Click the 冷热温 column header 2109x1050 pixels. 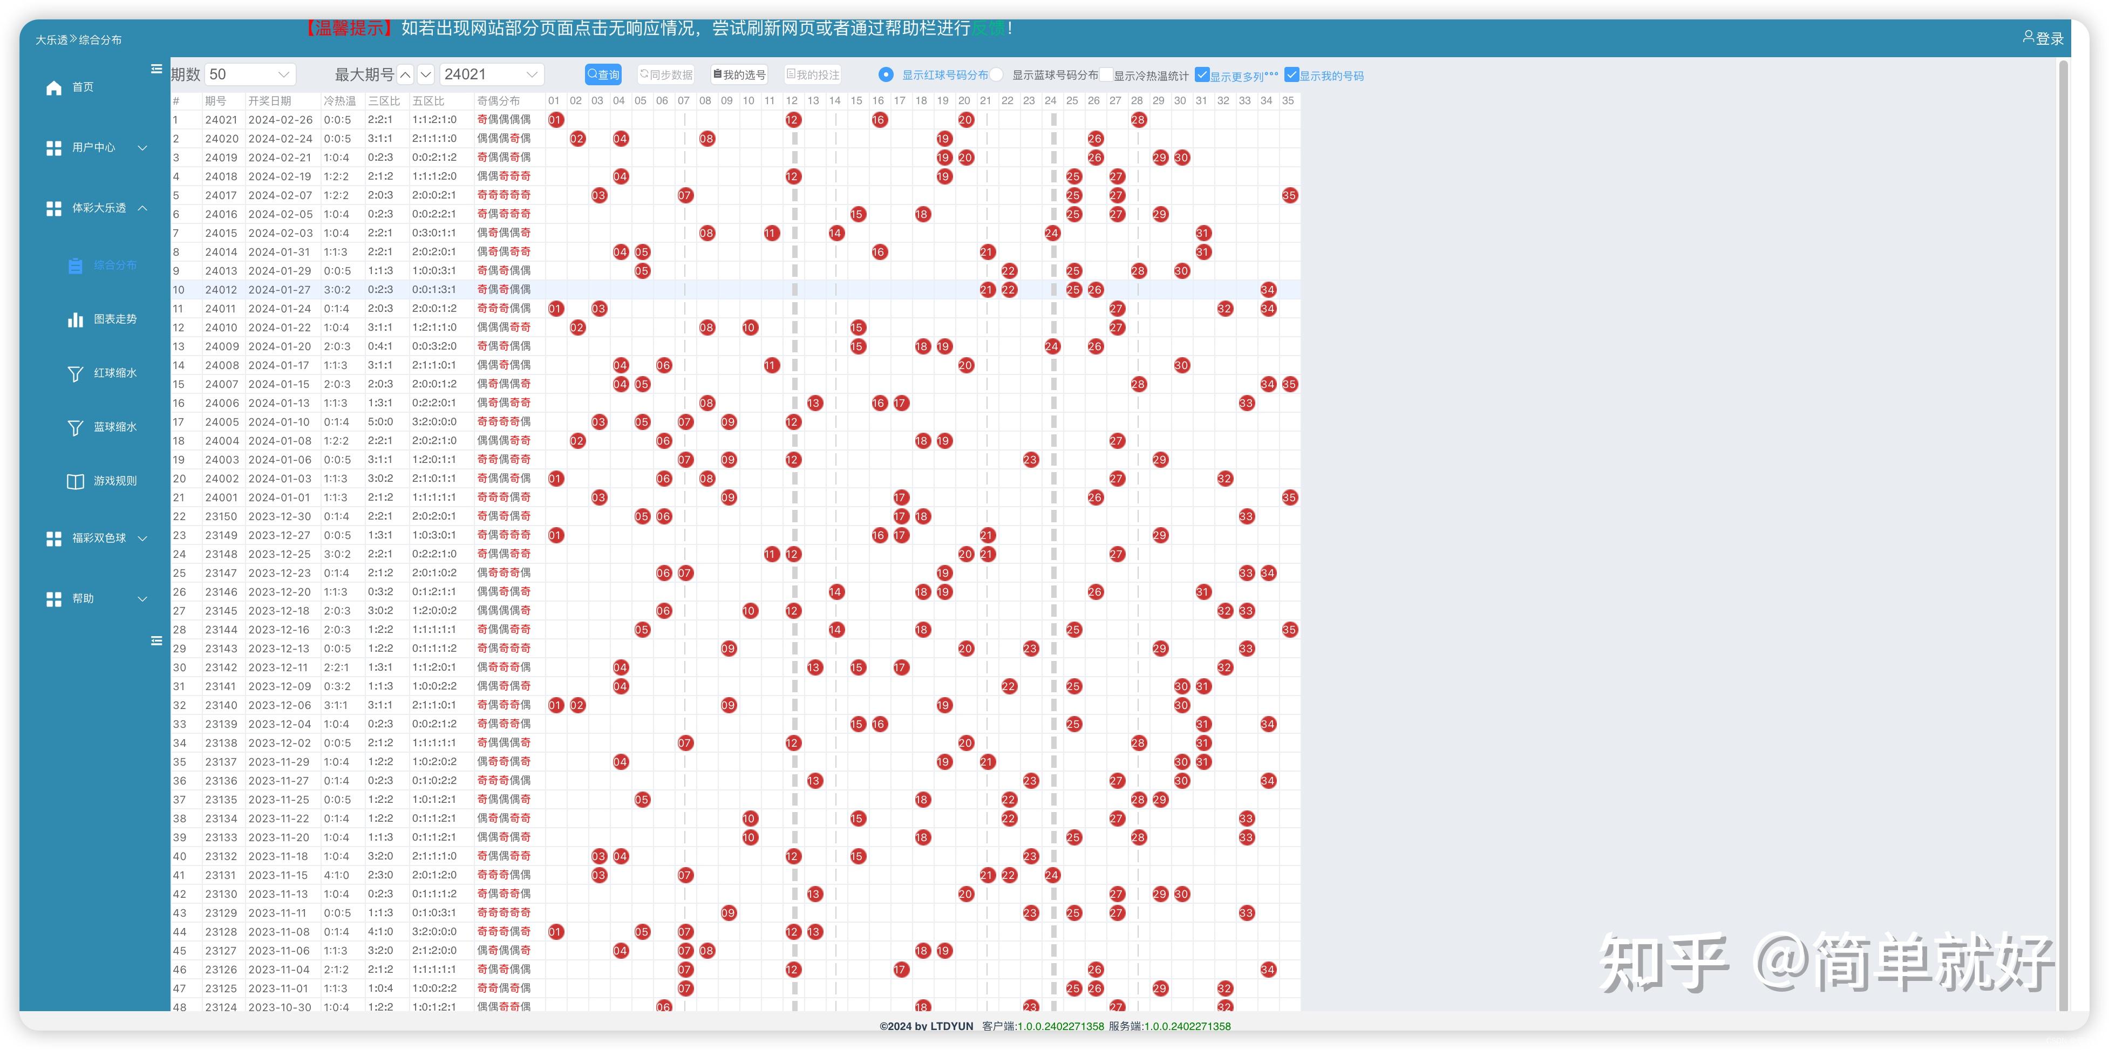coord(340,101)
